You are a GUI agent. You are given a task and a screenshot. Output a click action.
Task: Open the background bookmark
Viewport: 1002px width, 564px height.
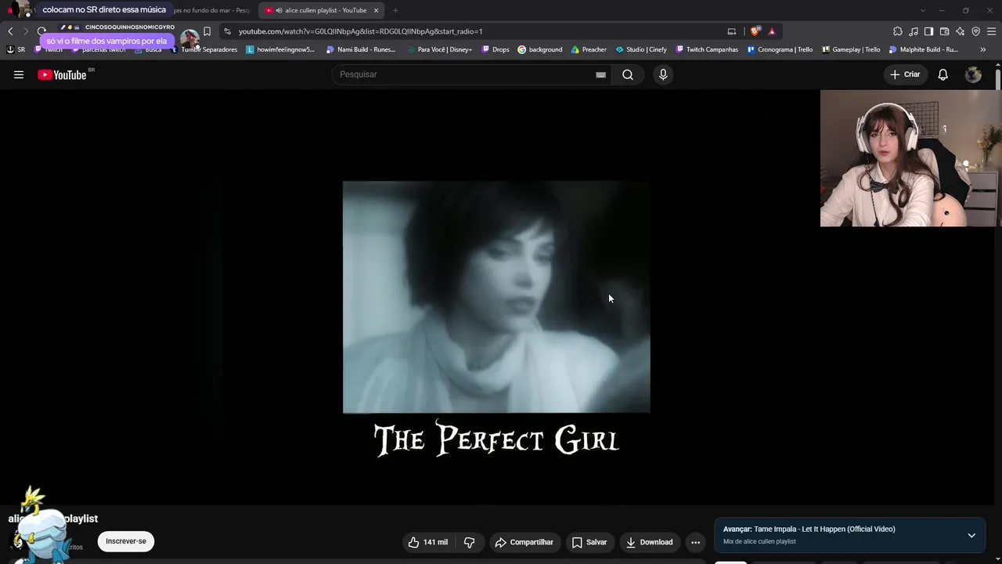(x=540, y=49)
